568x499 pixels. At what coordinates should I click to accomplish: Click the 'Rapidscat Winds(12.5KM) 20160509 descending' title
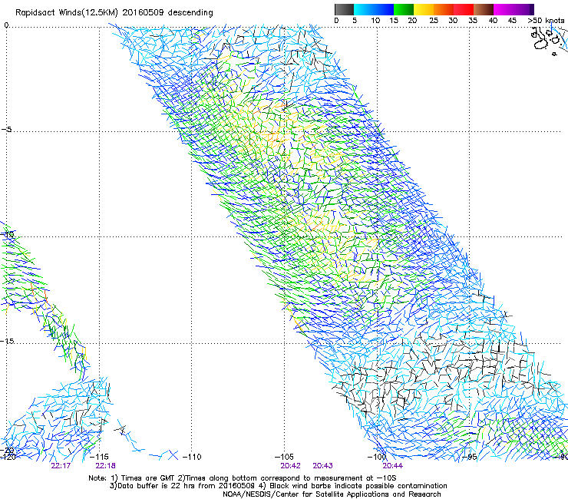(x=114, y=13)
